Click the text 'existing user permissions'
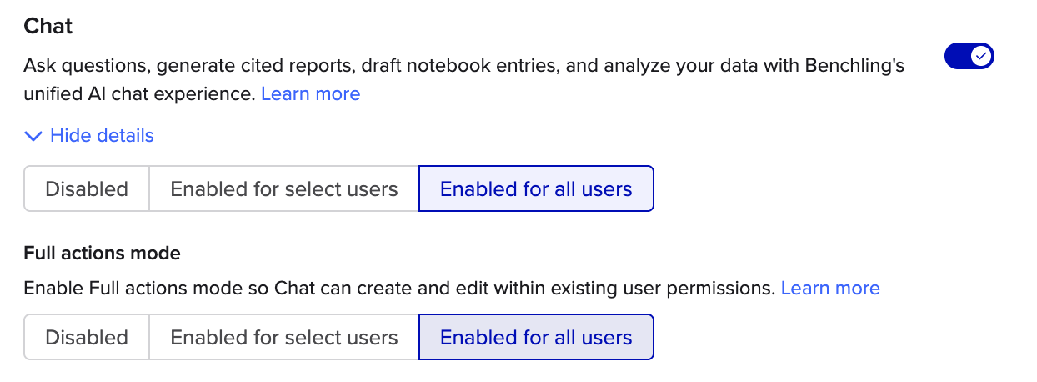 click(669, 288)
